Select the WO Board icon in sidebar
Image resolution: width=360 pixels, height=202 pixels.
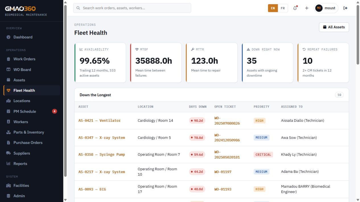click(x=8, y=70)
